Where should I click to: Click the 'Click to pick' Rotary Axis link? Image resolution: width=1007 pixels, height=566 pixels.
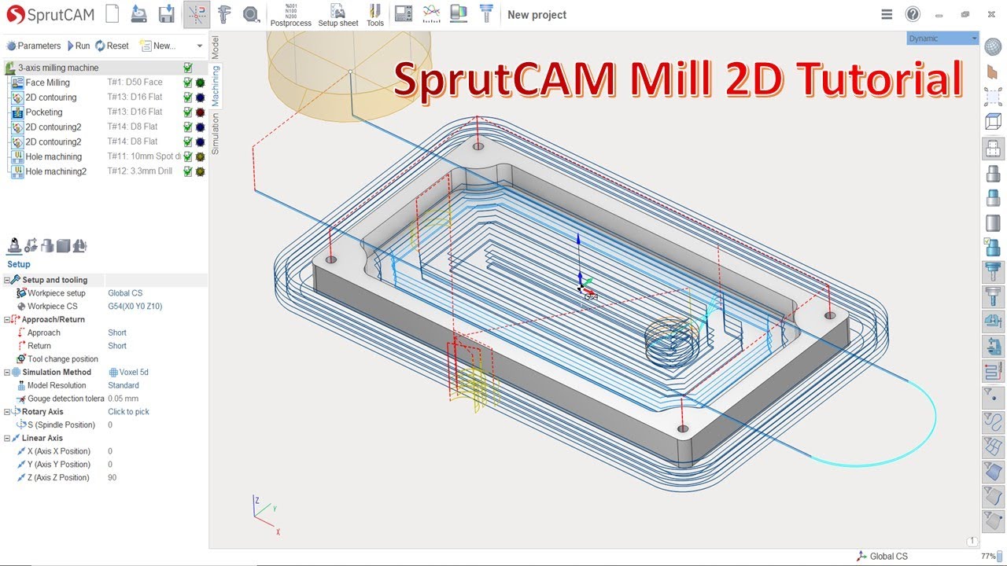coord(128,411)
